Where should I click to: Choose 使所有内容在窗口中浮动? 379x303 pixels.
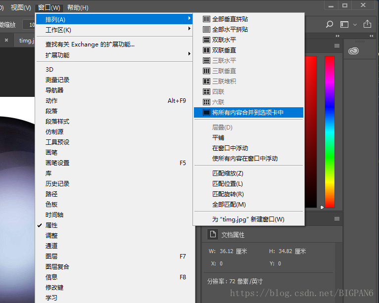(x=248, y=159)
